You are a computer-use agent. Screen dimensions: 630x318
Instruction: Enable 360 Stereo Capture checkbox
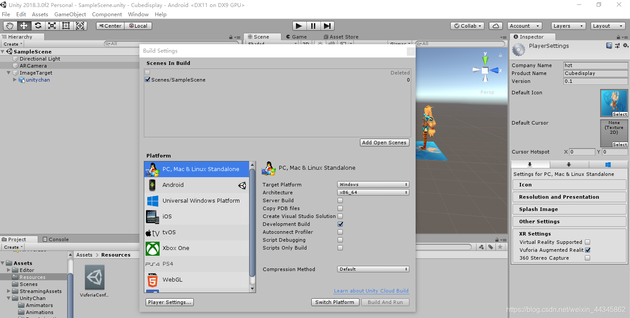pos(587,258)
